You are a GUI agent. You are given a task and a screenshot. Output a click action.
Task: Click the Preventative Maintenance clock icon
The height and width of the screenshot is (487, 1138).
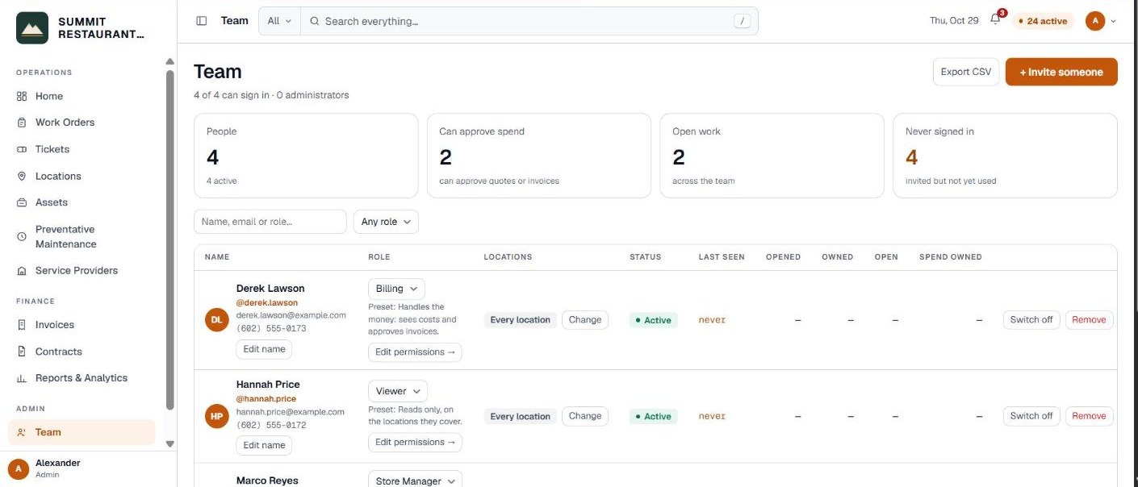tap(22, 237)
